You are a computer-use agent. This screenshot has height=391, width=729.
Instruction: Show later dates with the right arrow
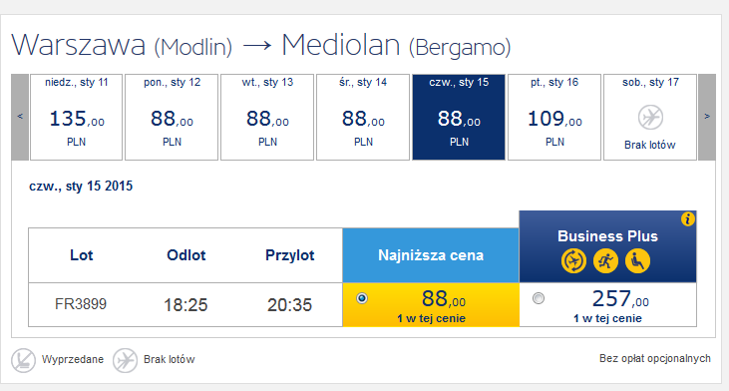(x=707, y=117)
